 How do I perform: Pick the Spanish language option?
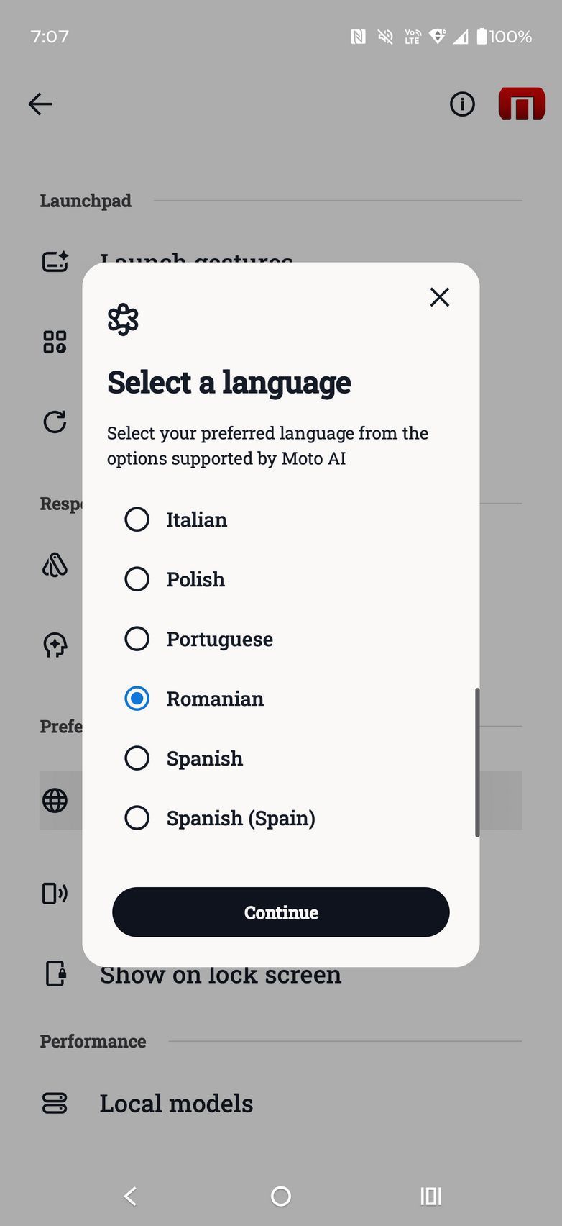(x=137, y=758)
